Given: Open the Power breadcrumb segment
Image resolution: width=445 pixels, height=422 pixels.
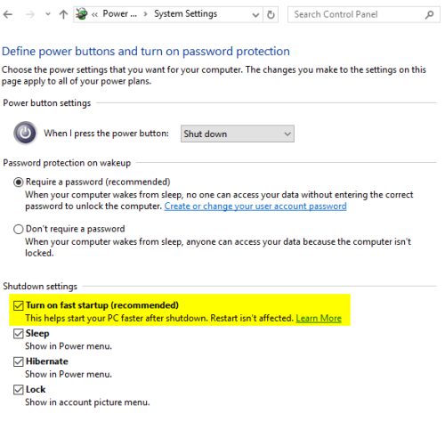Looking at the screenshot, I should [119, 13].
